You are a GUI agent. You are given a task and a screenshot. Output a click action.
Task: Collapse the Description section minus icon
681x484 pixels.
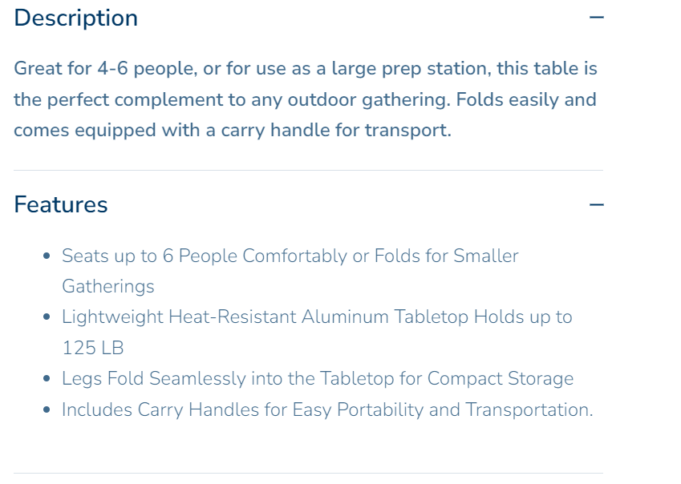point(596,18)
